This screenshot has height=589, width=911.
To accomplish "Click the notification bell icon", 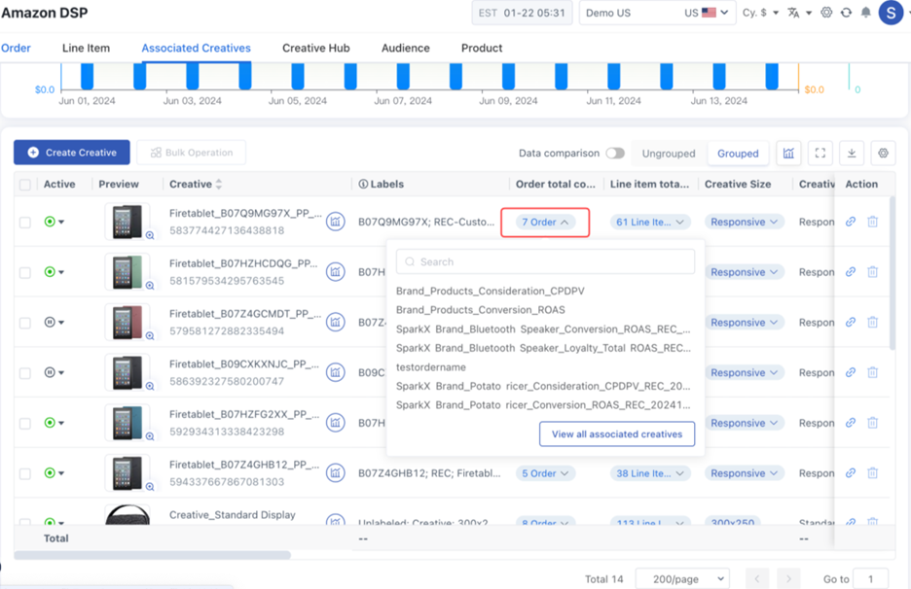I will pos(865,13).
